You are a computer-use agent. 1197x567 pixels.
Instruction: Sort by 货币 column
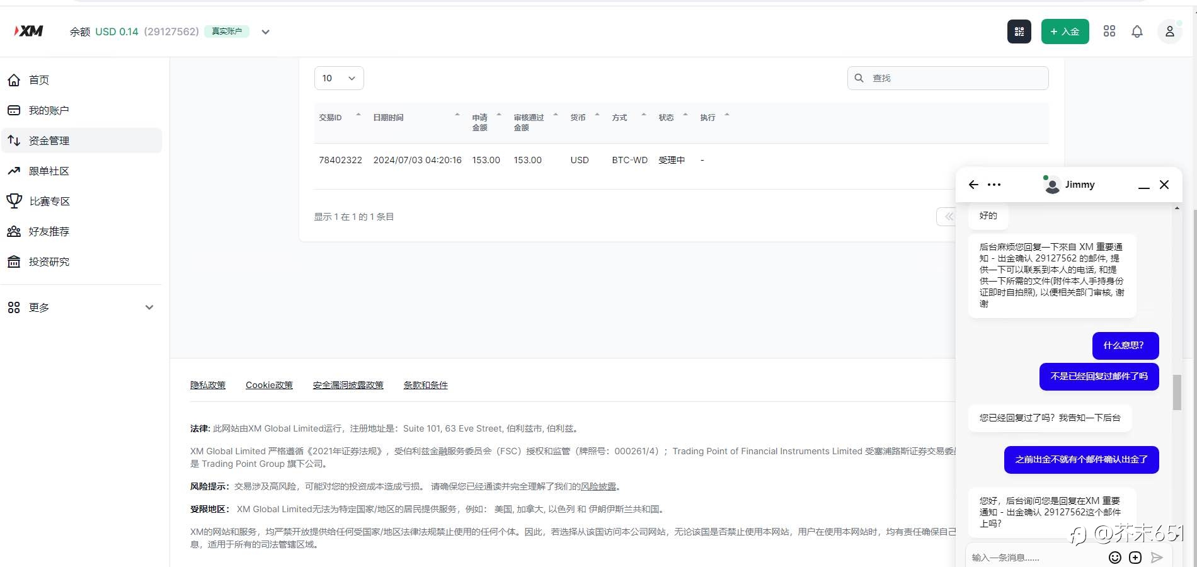[584, 118]
